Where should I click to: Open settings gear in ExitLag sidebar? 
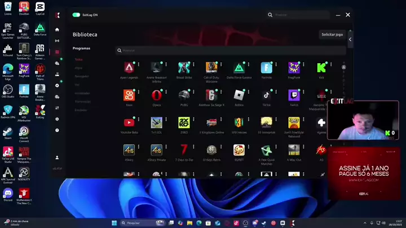pyautogui.click(x=57, y=119)
